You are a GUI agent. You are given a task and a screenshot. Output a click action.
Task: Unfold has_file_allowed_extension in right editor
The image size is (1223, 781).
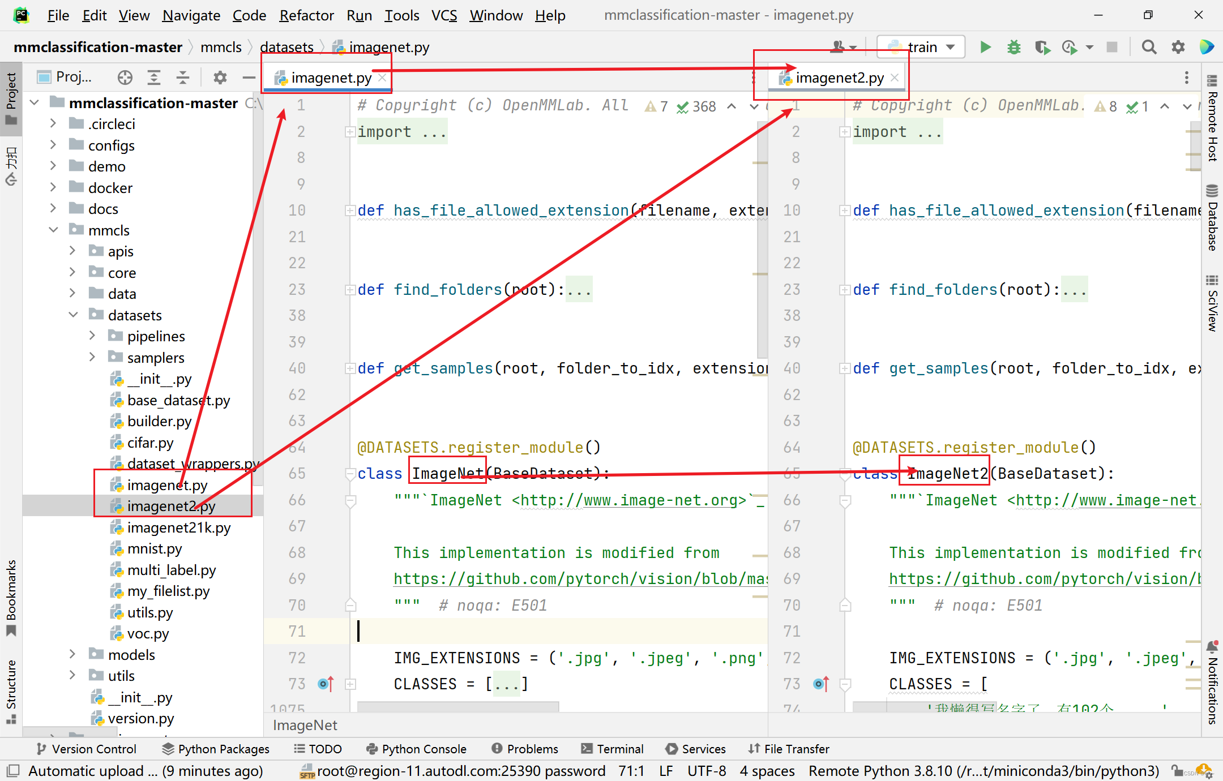click(x=845, y=211)
